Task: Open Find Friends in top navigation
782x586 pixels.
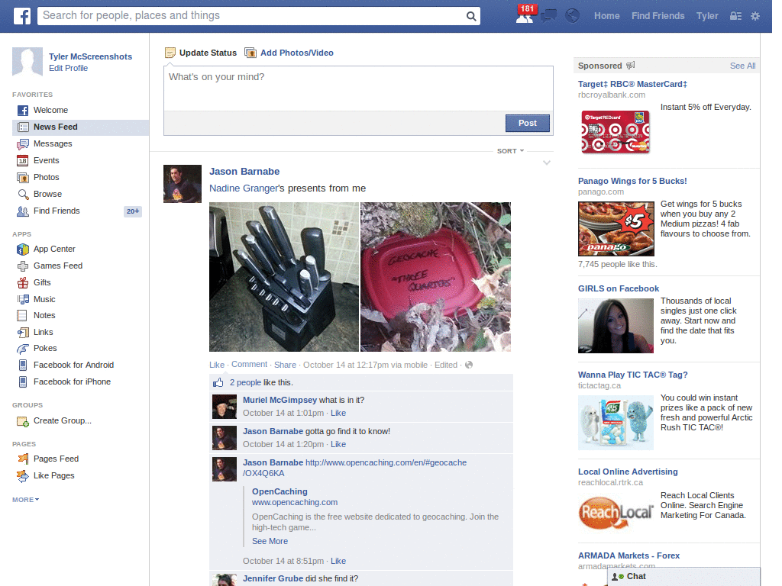Action: click(x=658, y=16)
